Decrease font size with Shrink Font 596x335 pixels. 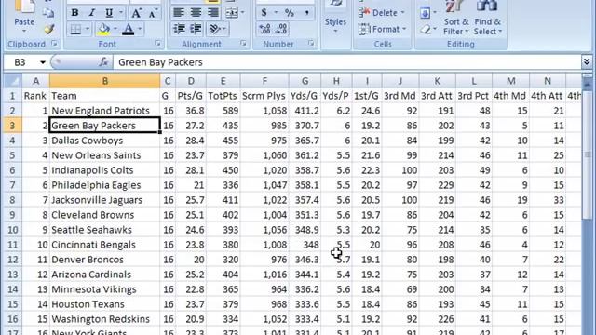153,13
